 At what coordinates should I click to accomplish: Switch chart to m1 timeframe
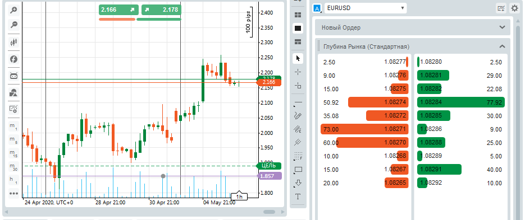(x=13, y=126)
